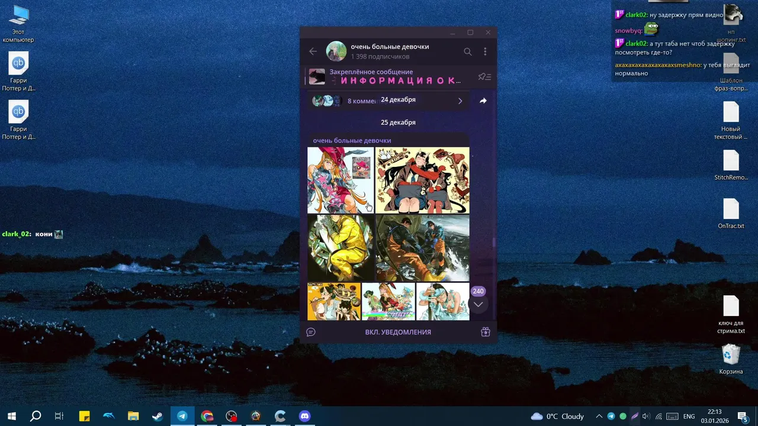Viewport: 758px width, 426px height.
Task: Open the Dolphin emulator taskbar icon
Action: [109, 416]
